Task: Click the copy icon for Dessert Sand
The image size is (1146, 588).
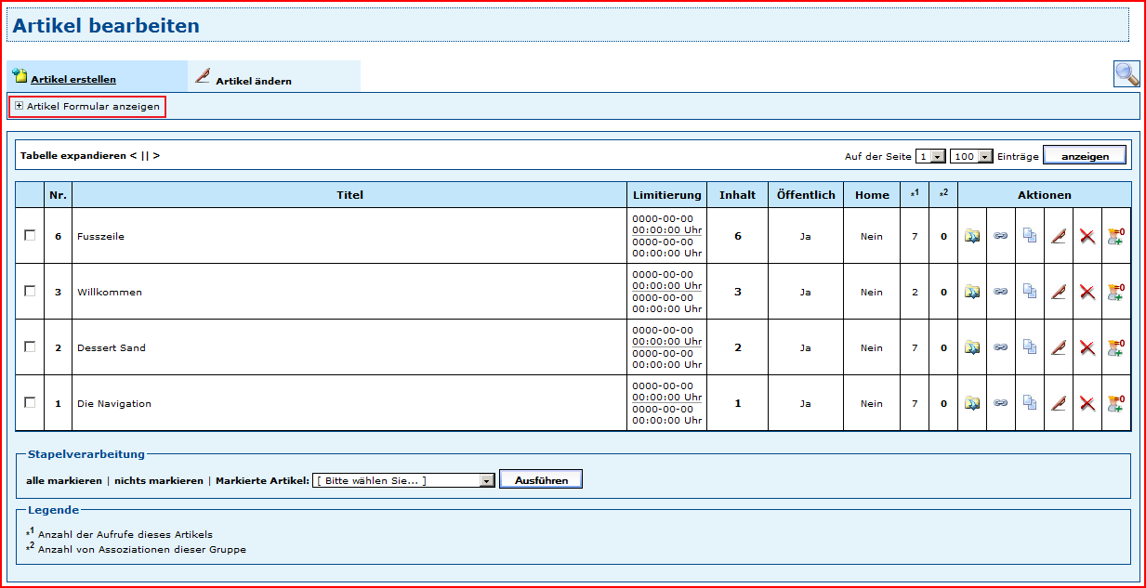Action: click(1029, 348)
